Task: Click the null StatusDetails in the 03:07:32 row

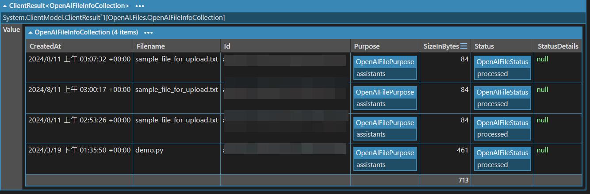Action: [x=542, y=59]
